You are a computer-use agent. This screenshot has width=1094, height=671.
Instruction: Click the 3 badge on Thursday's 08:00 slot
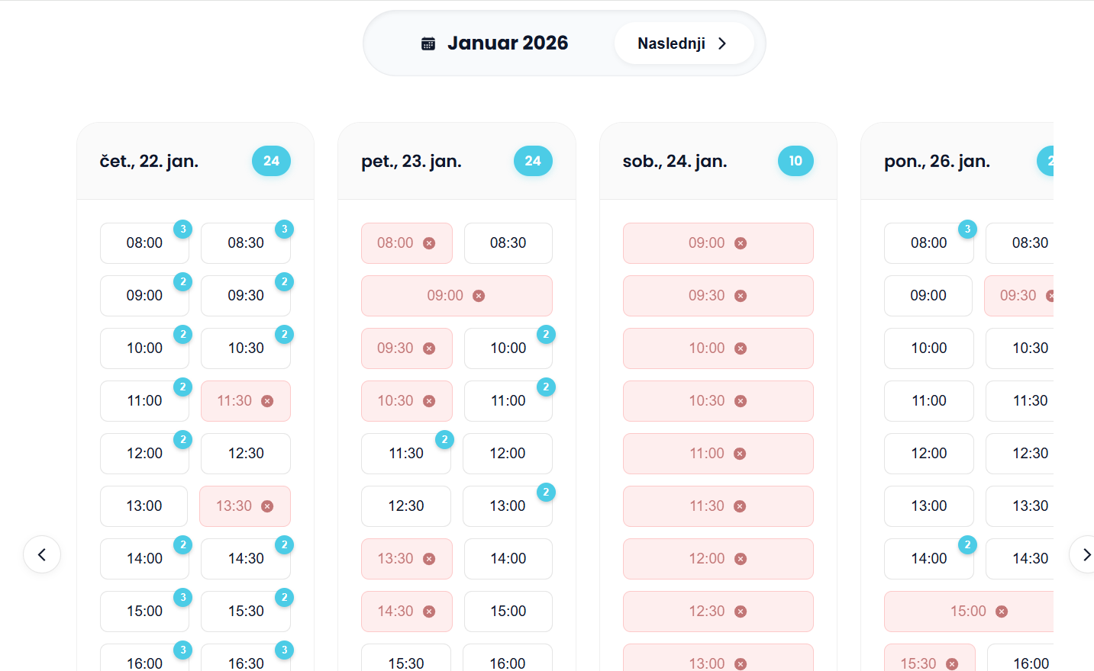183,229
